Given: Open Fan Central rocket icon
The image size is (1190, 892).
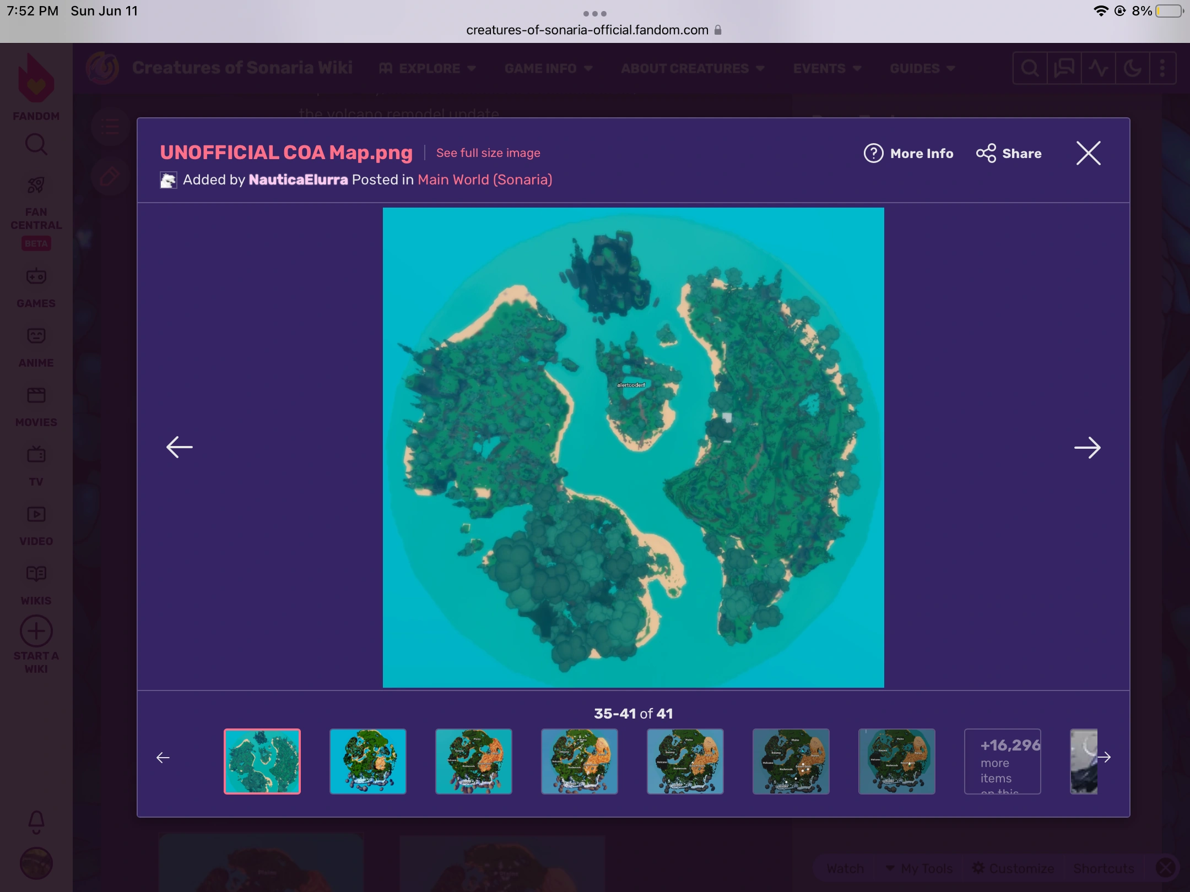Looking at the screenshot, I should click(36, 186).
